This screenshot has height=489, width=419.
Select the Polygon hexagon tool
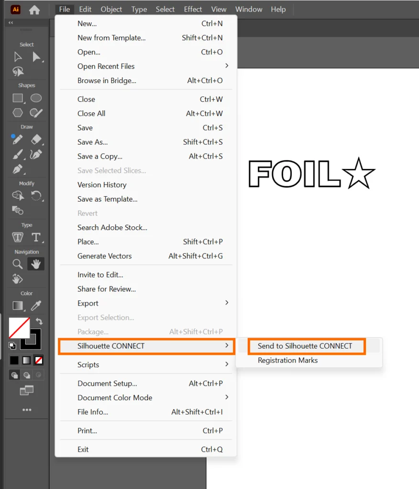pyautogui.click(x=18, y=113)
